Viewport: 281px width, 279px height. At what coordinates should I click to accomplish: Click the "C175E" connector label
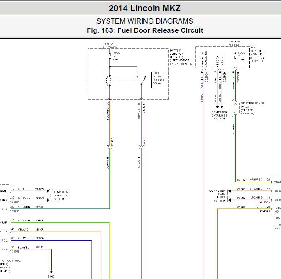(15, 211)
